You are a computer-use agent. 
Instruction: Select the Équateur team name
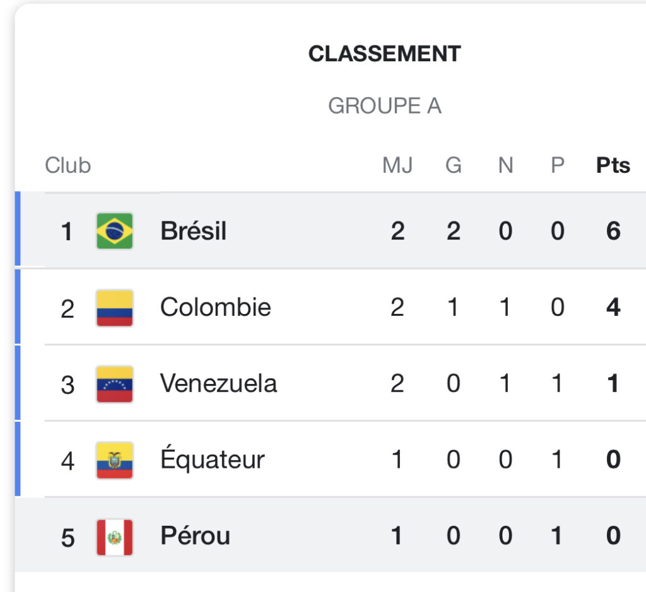click(212, 458)
